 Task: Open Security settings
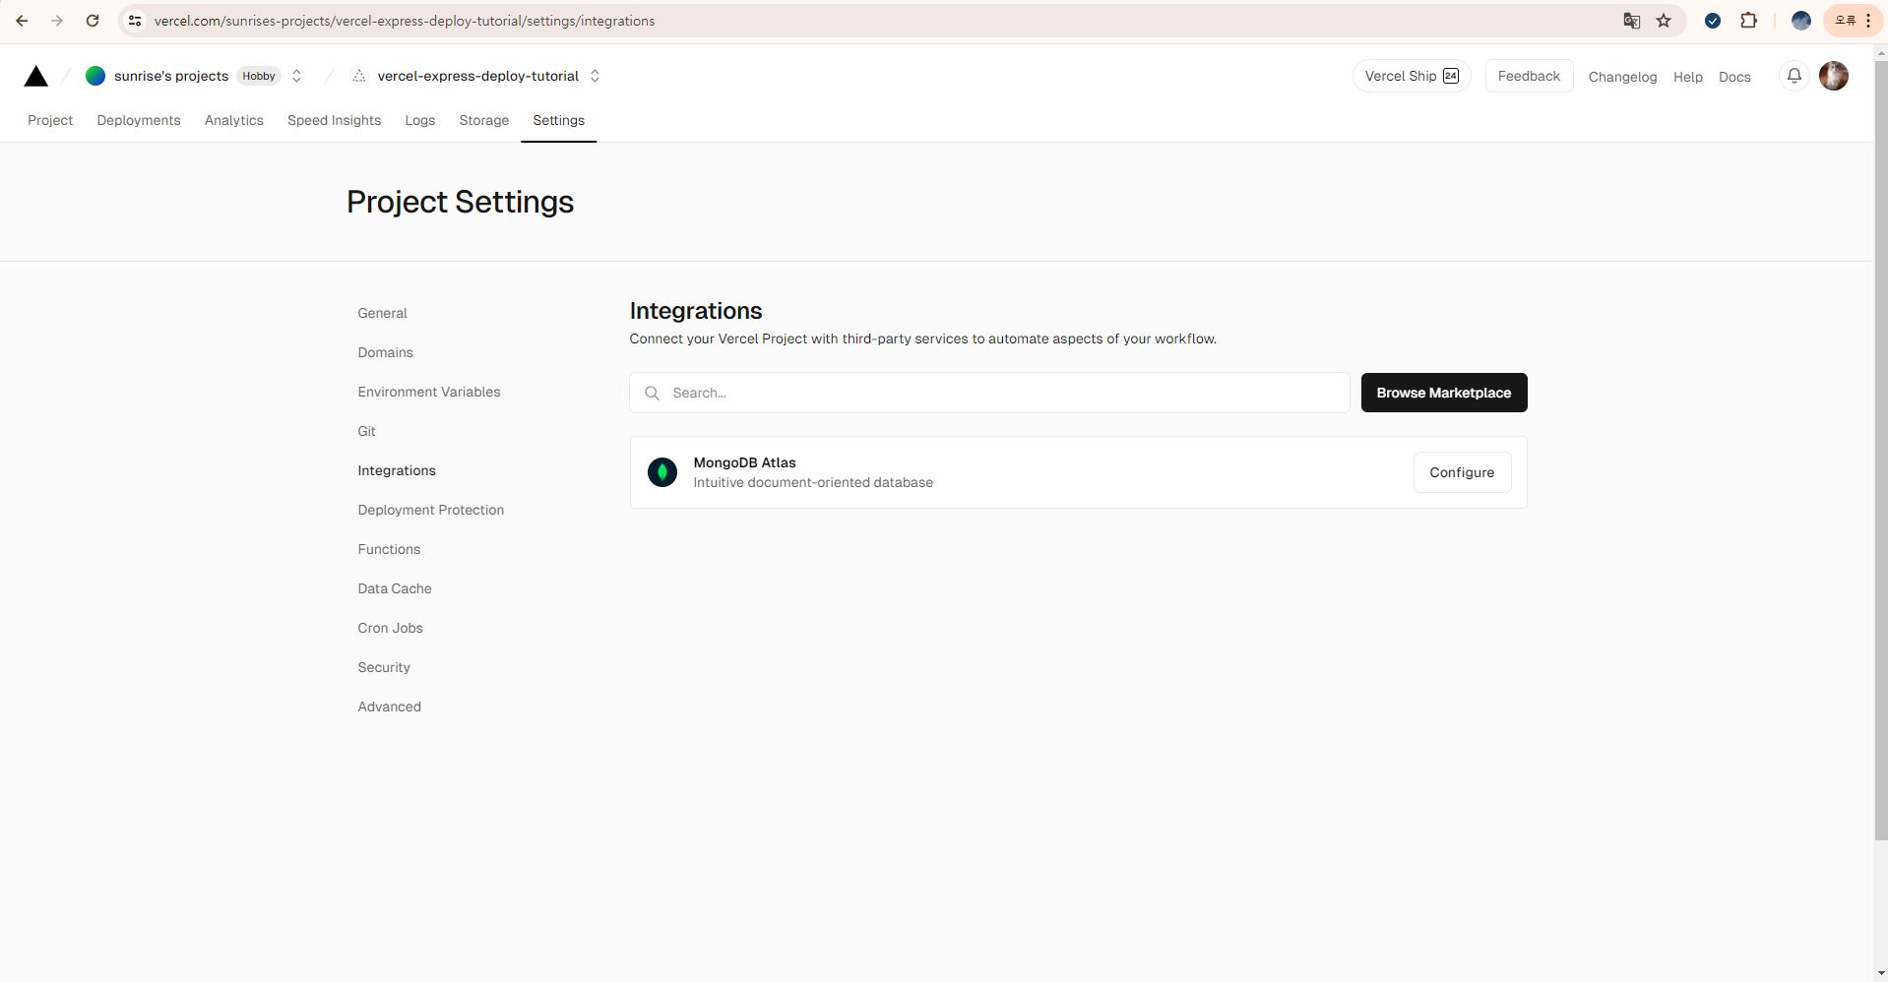coord(384,667)
